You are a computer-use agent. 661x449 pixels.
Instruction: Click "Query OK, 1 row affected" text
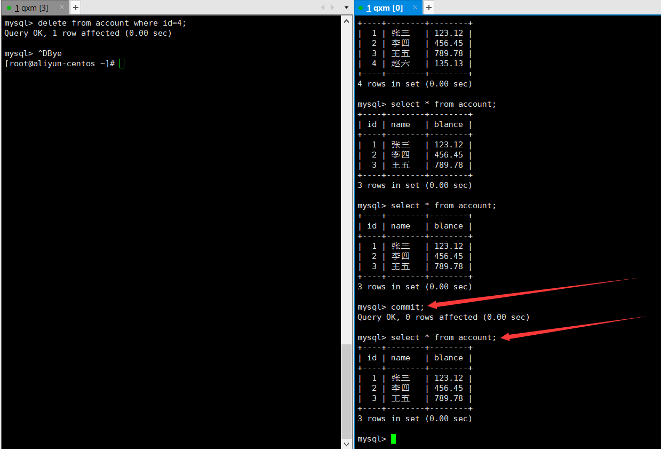[62, 33]
